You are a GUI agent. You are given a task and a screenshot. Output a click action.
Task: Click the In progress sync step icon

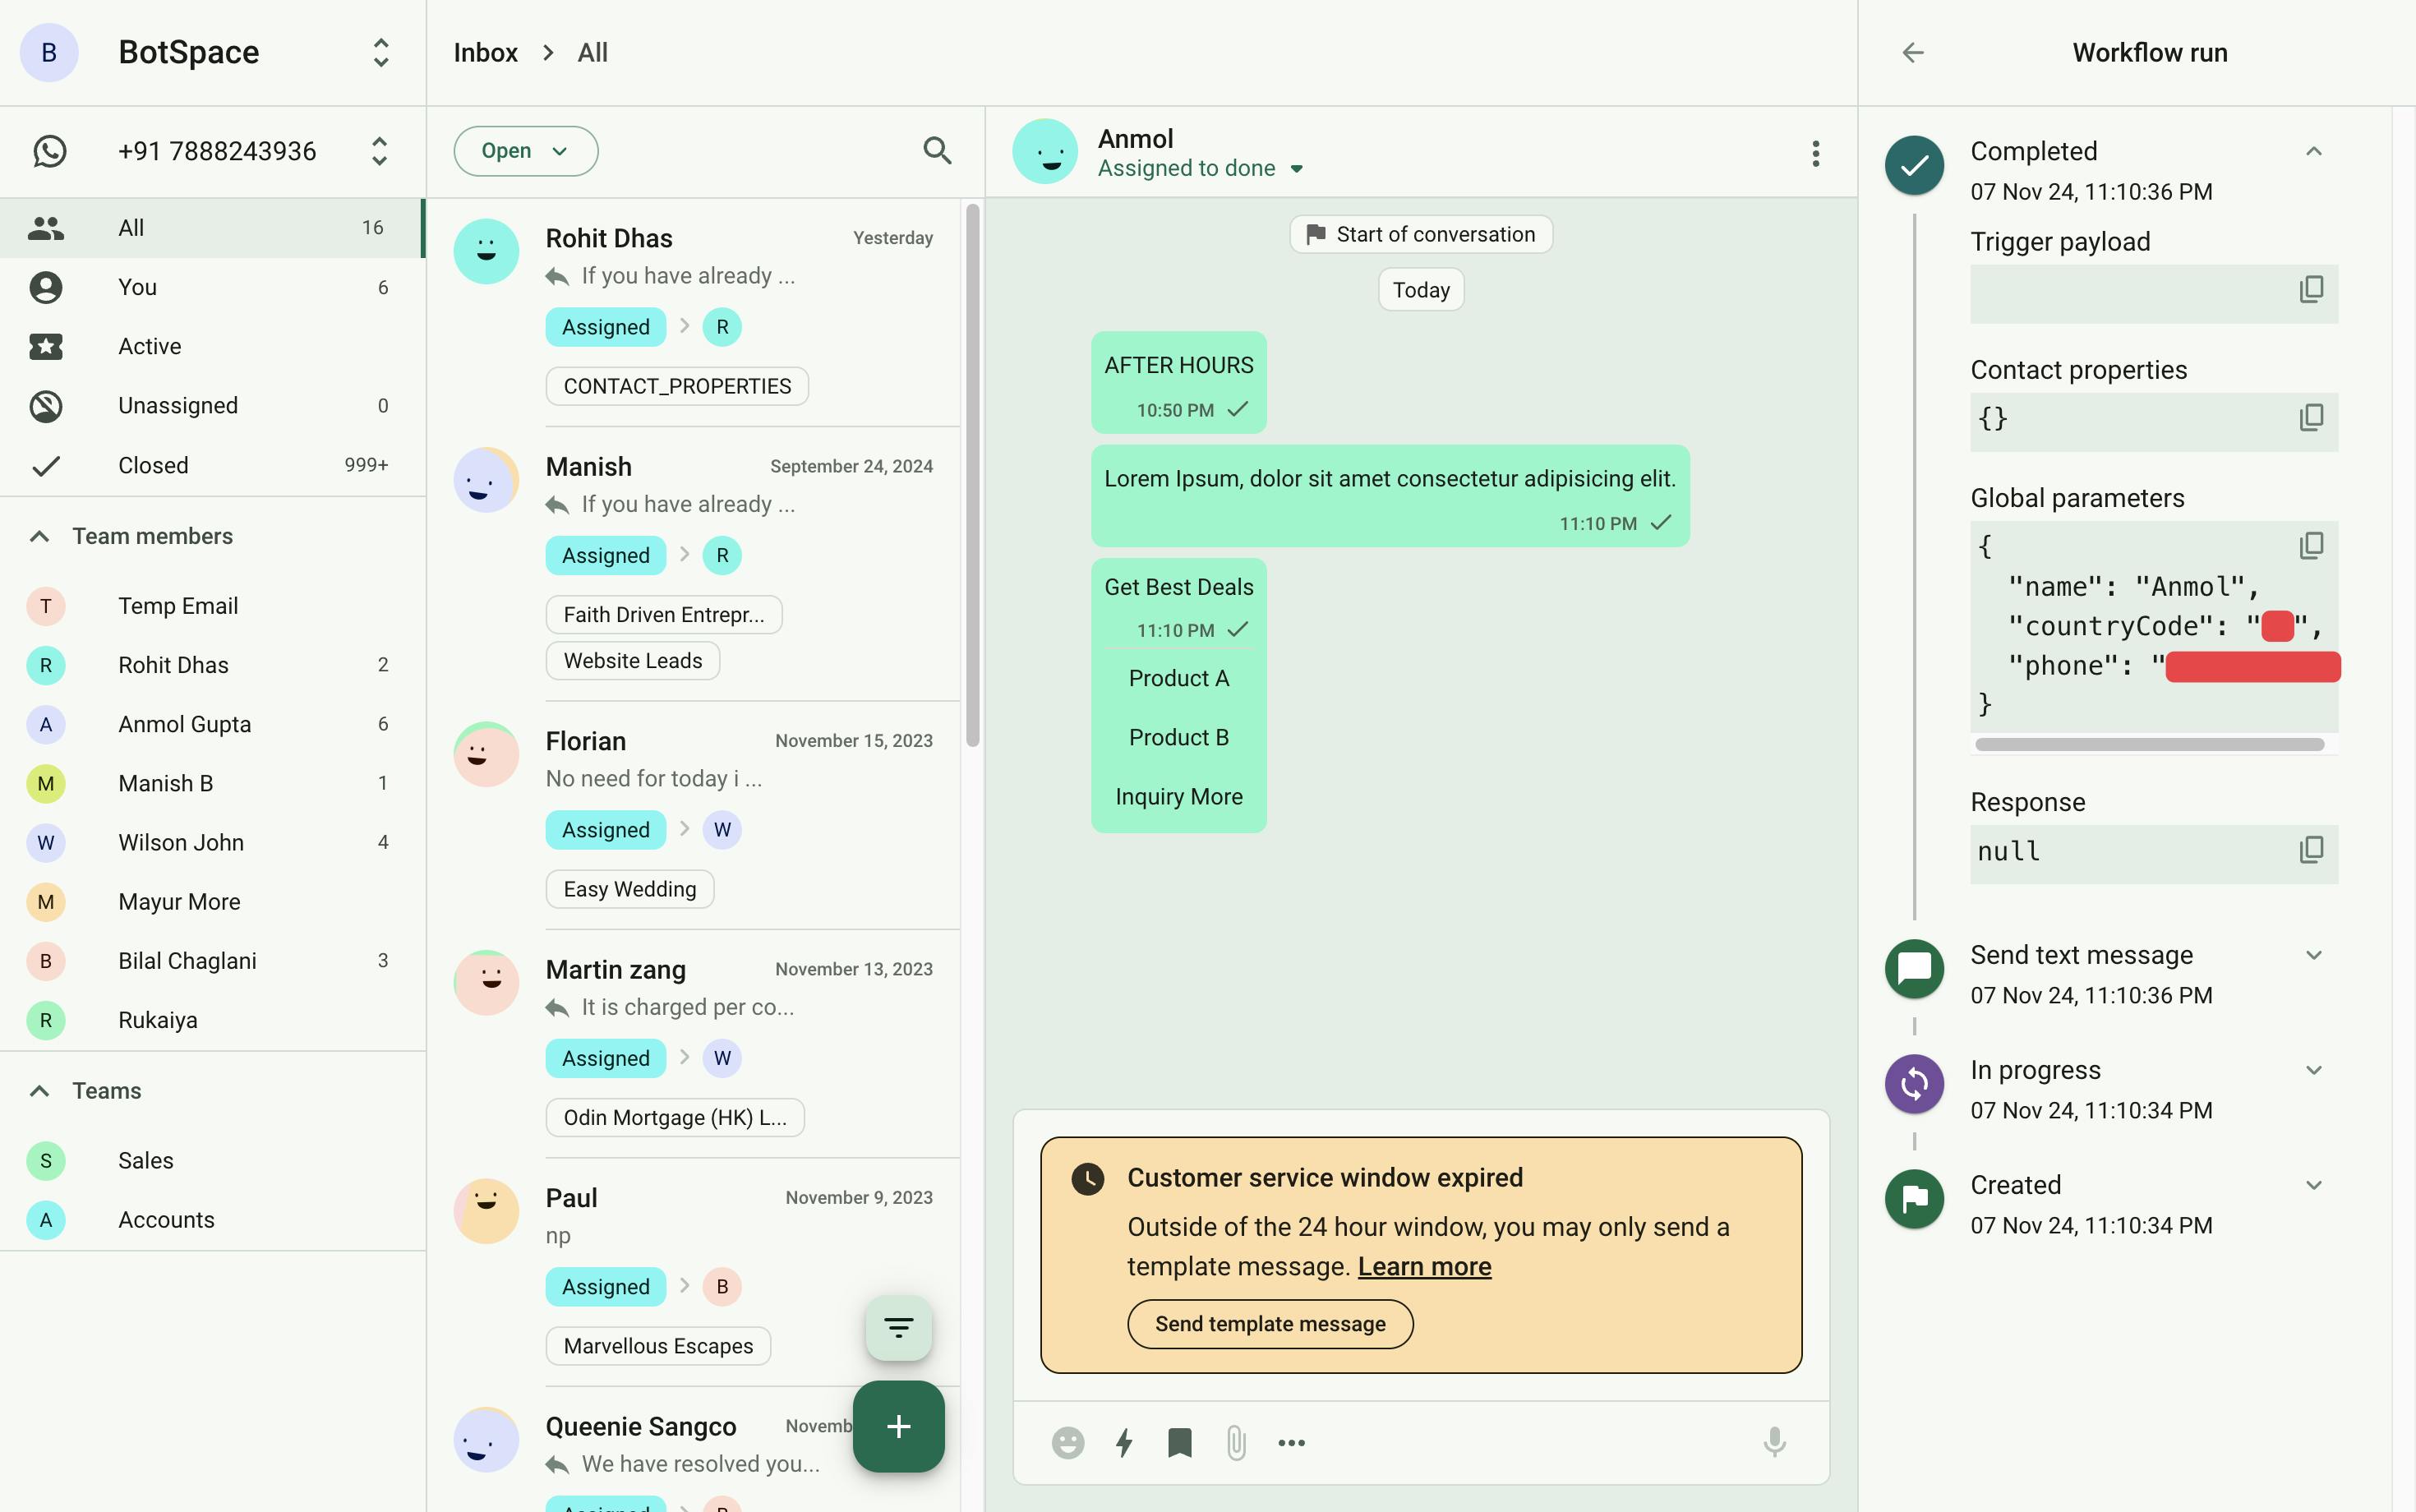pos(1914,1084)
